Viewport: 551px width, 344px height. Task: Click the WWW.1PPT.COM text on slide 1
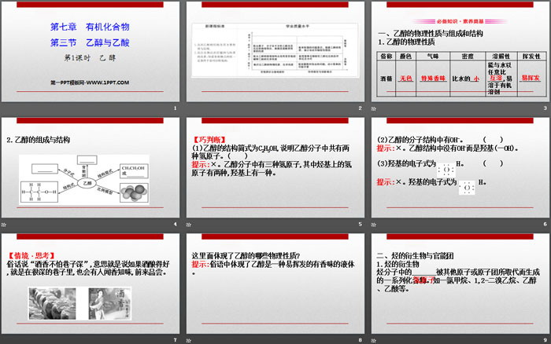click(108, 82)
